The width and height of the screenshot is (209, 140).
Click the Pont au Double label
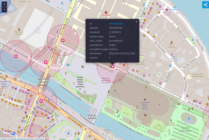click(92, 117)
